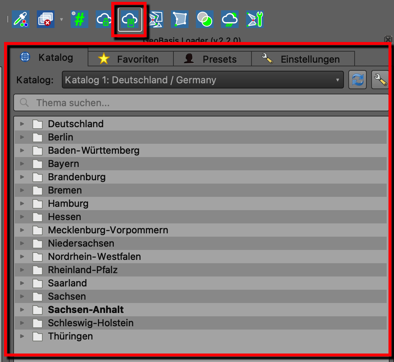Click the wrench button beside catalog dropdown
Viewport: 394px width, 362px height.
point(380,80)
